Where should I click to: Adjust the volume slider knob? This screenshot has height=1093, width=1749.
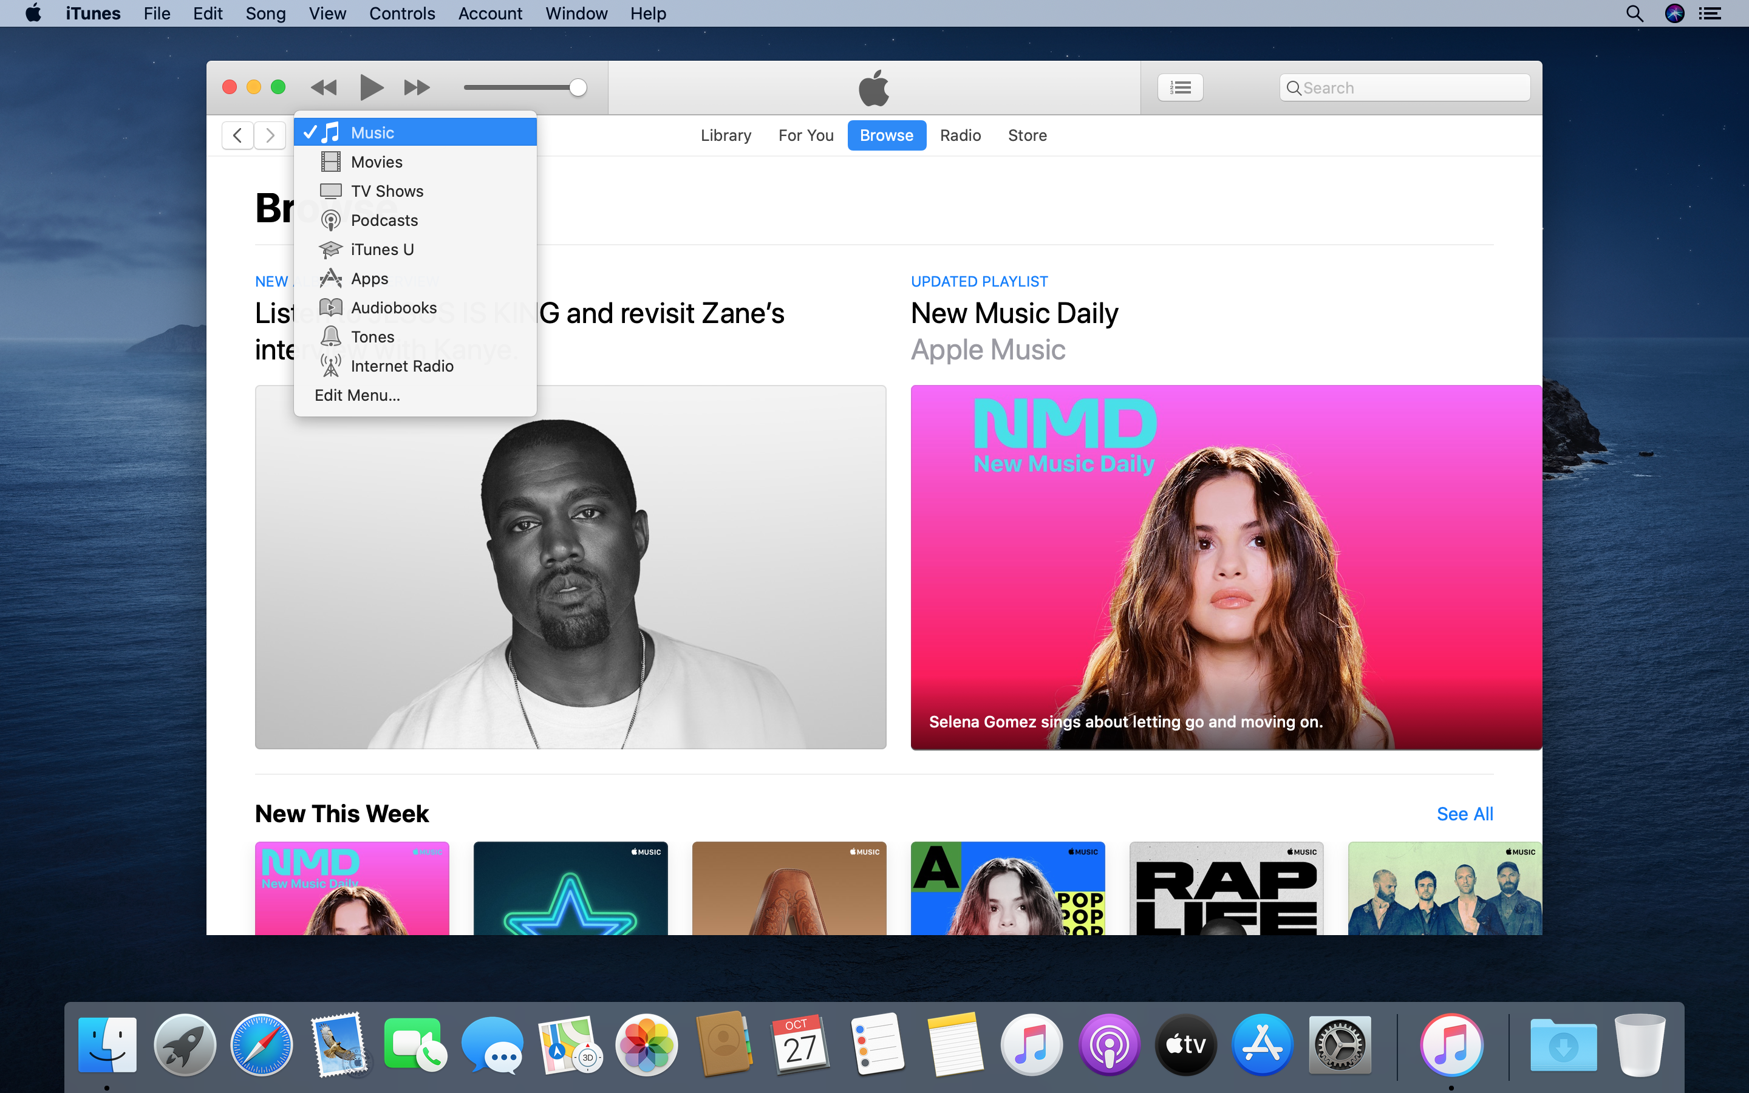click(x=577, y=87)
